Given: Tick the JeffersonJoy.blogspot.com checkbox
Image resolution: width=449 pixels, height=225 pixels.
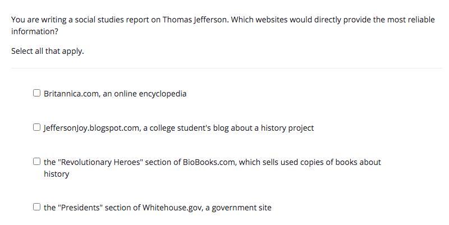Looking at the screenshot, I should [x=36, y=127].
